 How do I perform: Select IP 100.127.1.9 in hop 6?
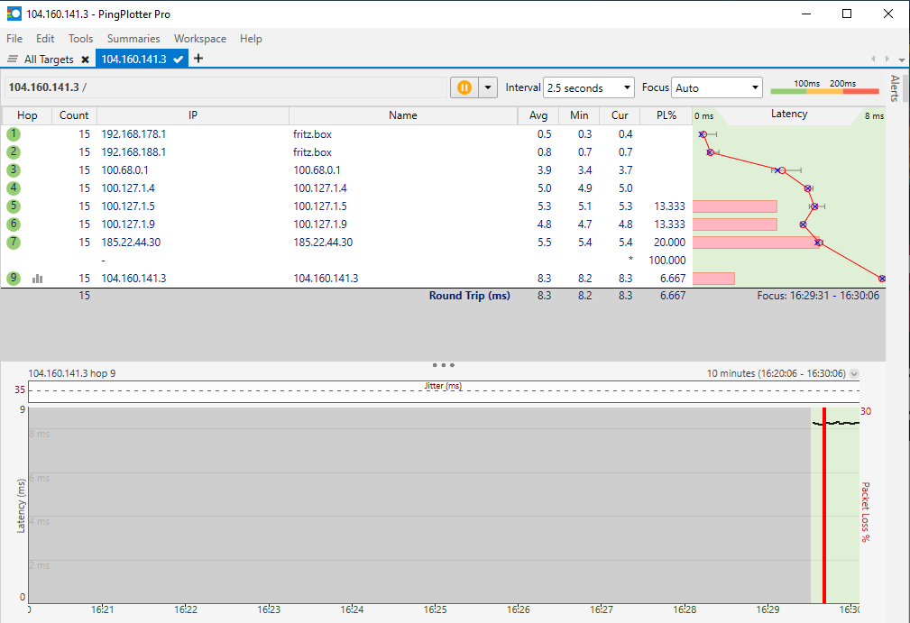128,224
